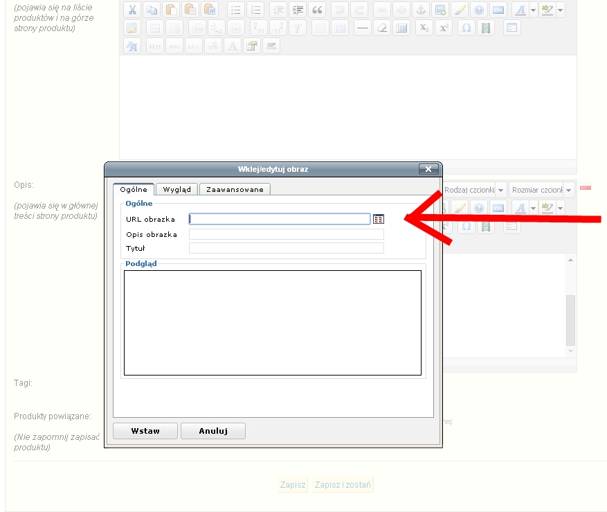Click the insert/edit attributes icon
This screenshot has height=512, width=607.
pos(252,46)
